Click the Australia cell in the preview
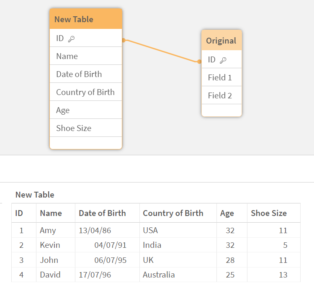 (x=159, y=275)
